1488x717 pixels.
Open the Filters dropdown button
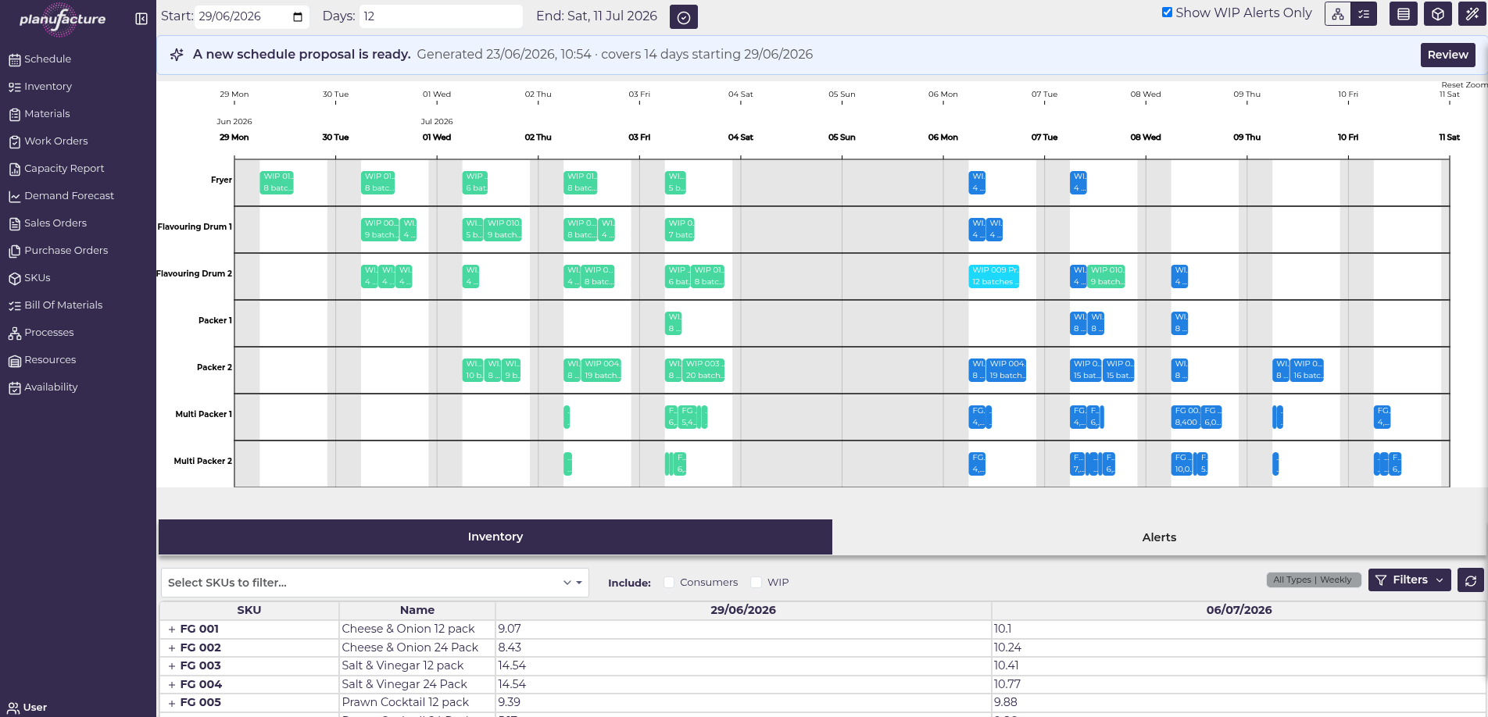click(1410, 580)
